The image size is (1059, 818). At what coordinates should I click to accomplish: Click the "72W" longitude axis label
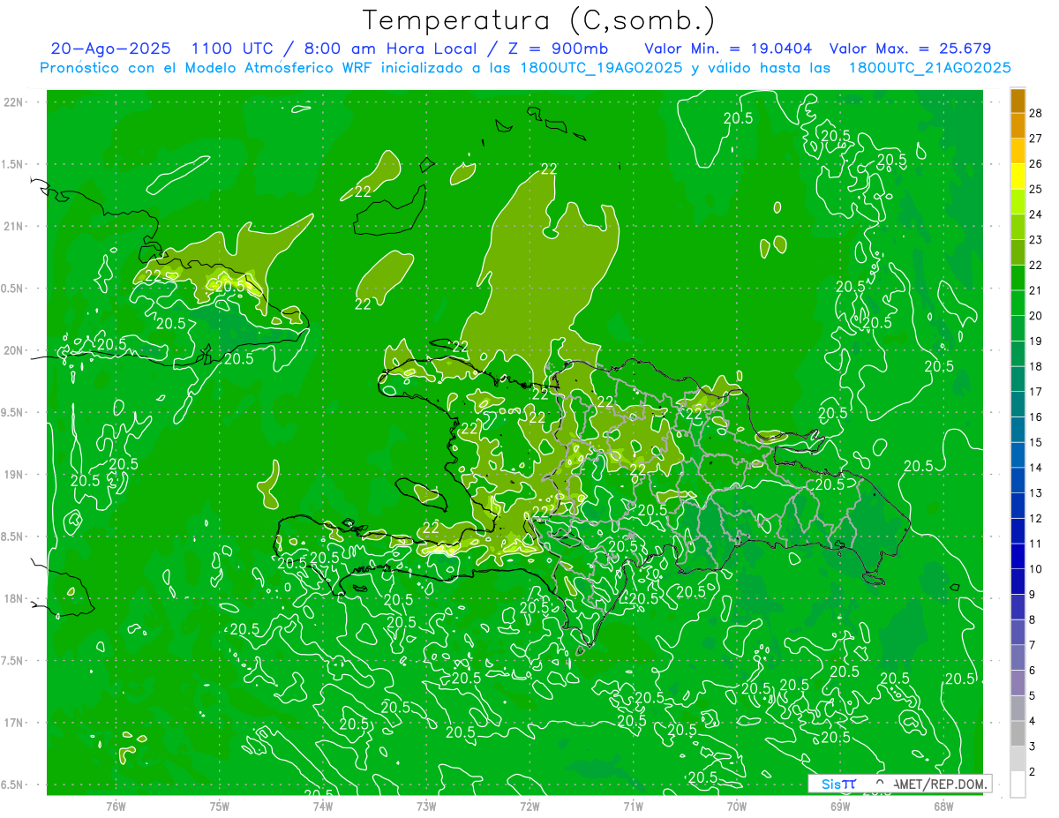529,806
